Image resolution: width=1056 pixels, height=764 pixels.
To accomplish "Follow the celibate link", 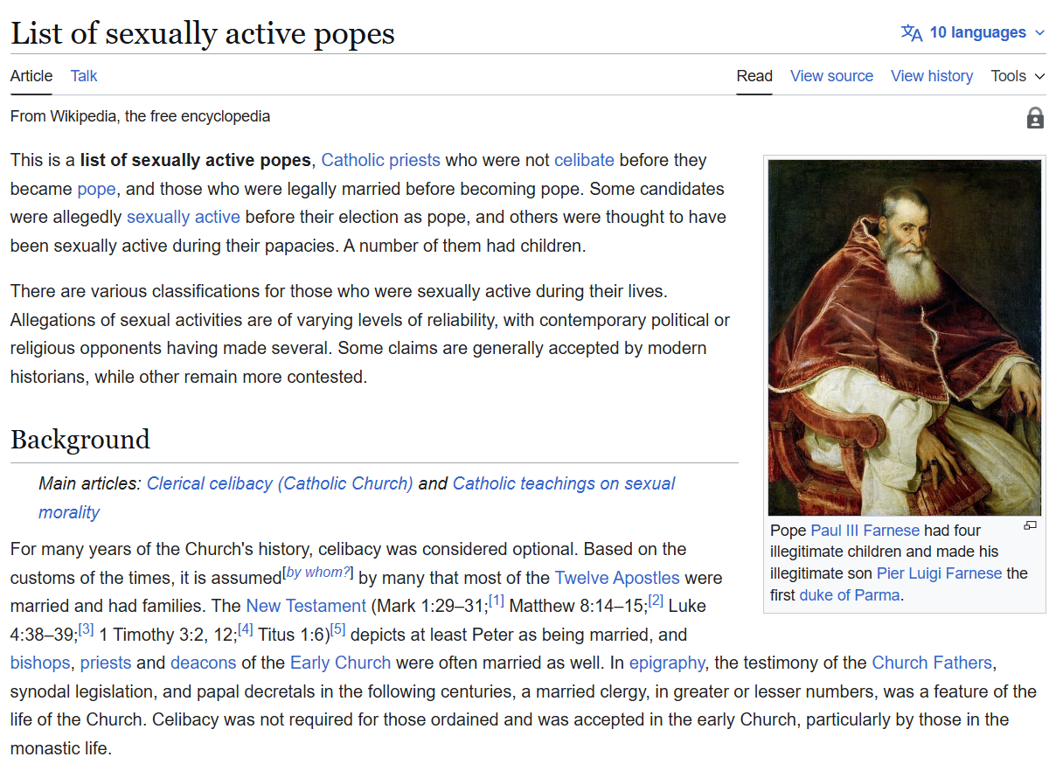I will click(x=584, y=160).
